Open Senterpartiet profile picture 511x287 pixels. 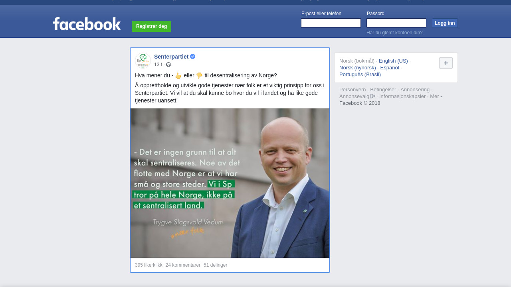click(143, 61)
